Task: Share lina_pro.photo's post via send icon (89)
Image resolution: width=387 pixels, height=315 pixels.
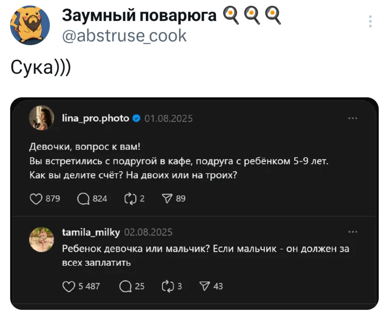Action: (x=167, y=199)
